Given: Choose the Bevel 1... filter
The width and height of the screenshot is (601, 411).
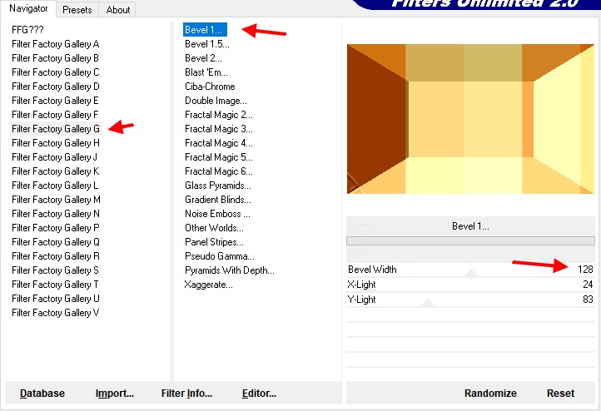Looking at the screenshot, I should [x=205, y=29].
